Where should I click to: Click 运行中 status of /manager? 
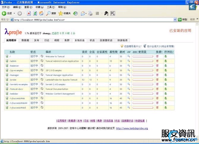click(x=34, y=75)
